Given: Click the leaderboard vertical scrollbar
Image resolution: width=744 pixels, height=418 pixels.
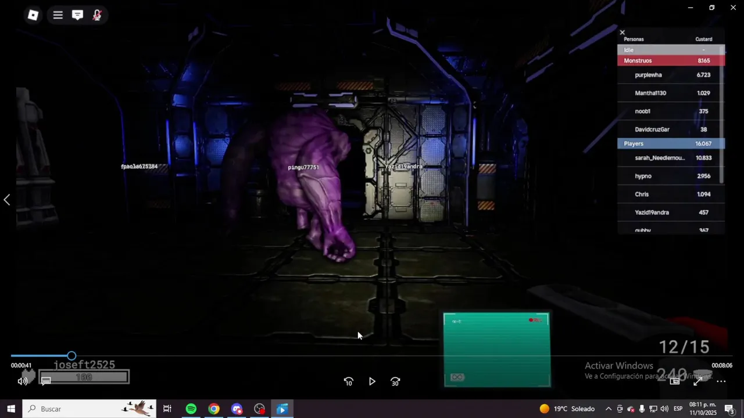Looking at the screenshot, I should 722,116.
